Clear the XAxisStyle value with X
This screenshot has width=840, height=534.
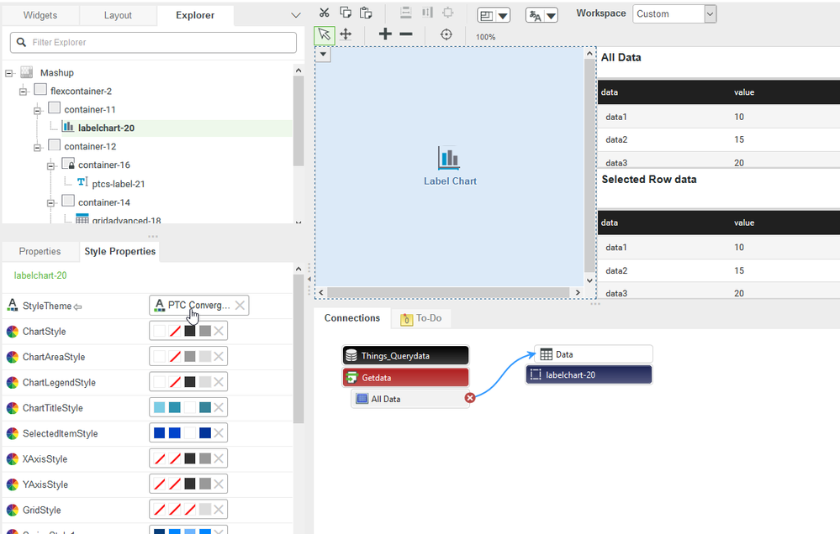[219, 458]
